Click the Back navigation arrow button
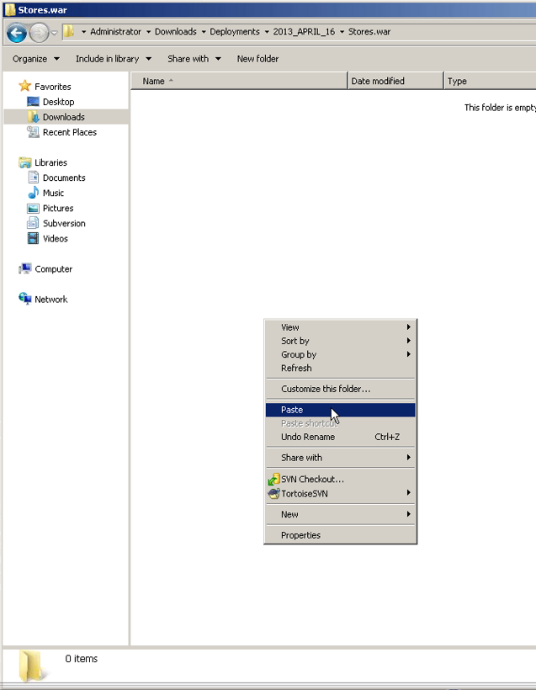 (x=16, y=33)
